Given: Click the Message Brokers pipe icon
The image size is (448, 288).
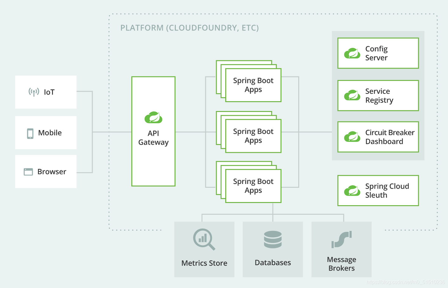Looking at the screenshot, I should (342, 239).
